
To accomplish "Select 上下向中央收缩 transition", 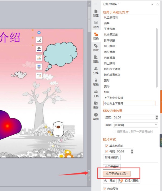I will pyautogui.click(x=129, y=98).
